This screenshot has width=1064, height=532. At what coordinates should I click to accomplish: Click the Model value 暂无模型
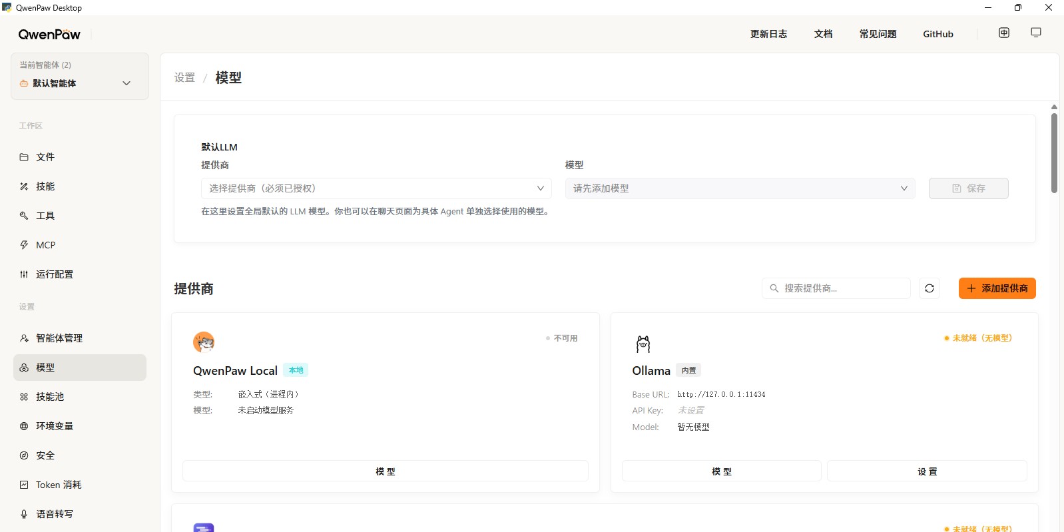pyautogui.click(x=693, y=427)
